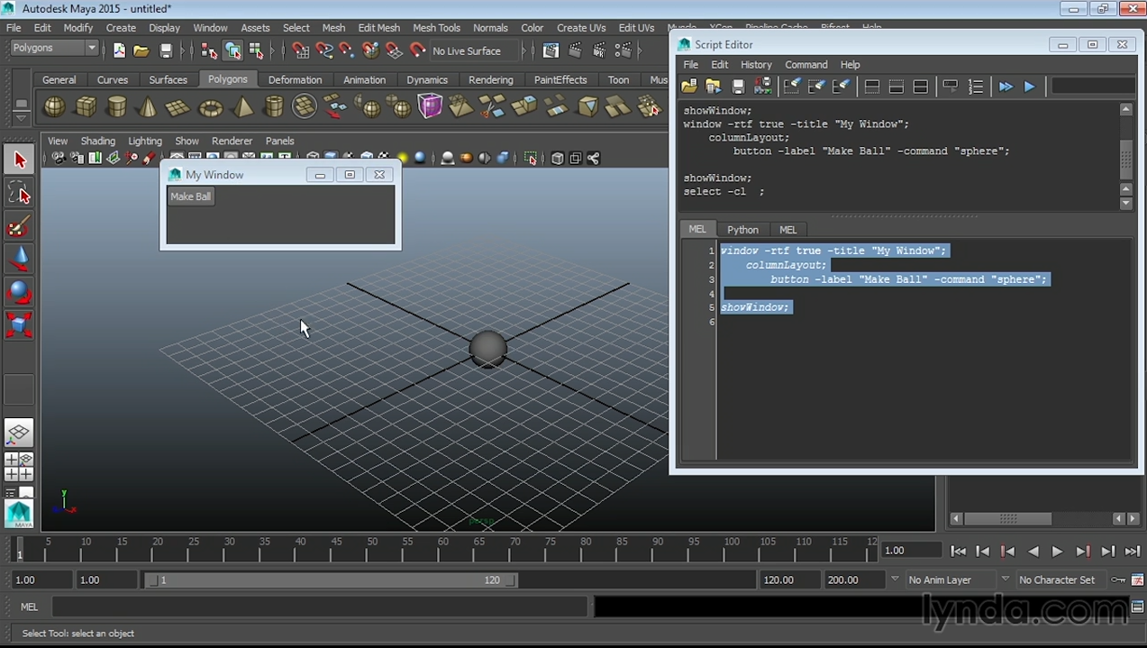The image size is (1147, 648).
Task: Toggle the auto keyframe button
Action: tap(1118, 580)
